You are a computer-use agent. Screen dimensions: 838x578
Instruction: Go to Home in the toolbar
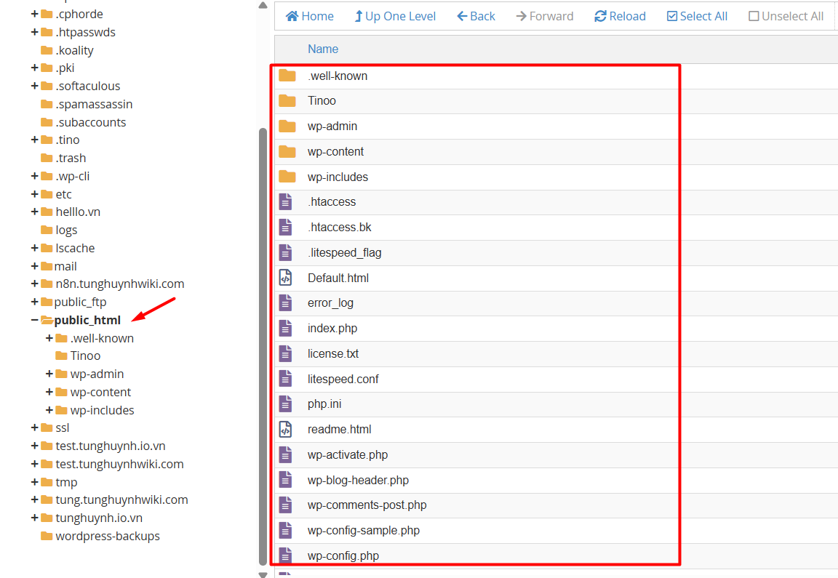coord(310,16)
